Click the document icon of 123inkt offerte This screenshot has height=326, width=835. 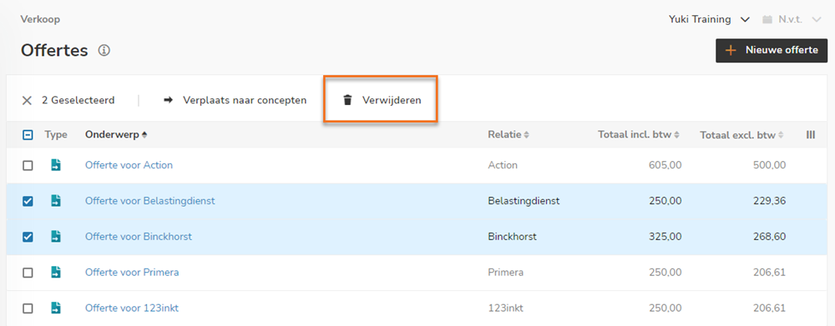pos(56,308)
